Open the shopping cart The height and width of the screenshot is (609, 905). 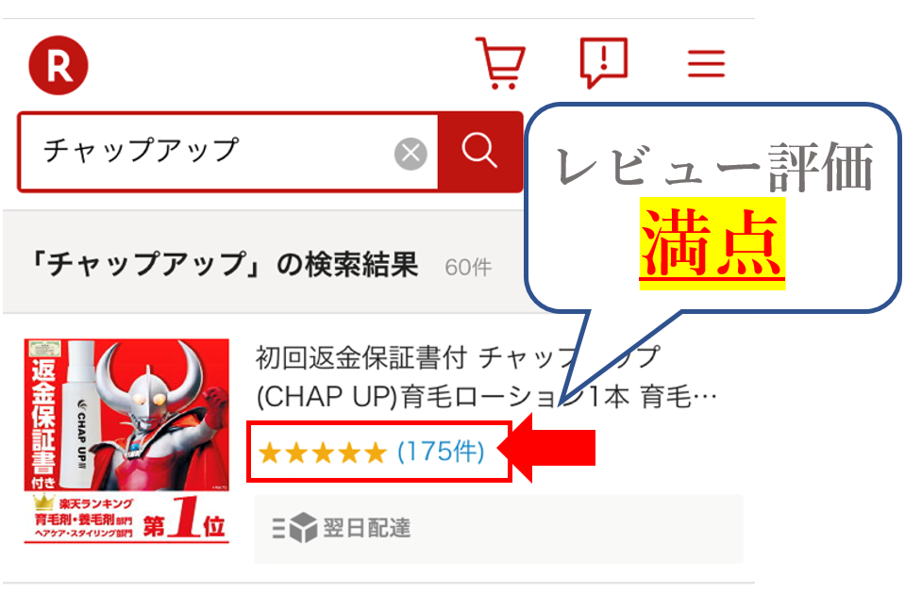click(500, 63)
